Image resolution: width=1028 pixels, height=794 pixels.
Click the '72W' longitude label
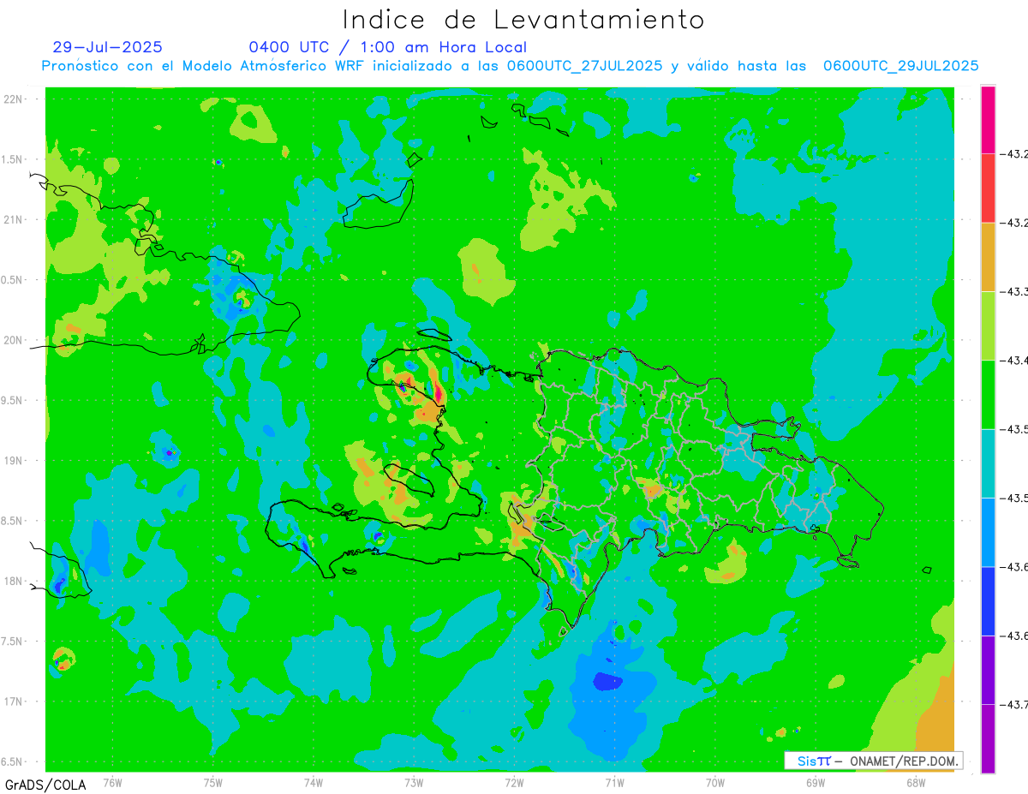click(x=514, y=782)
